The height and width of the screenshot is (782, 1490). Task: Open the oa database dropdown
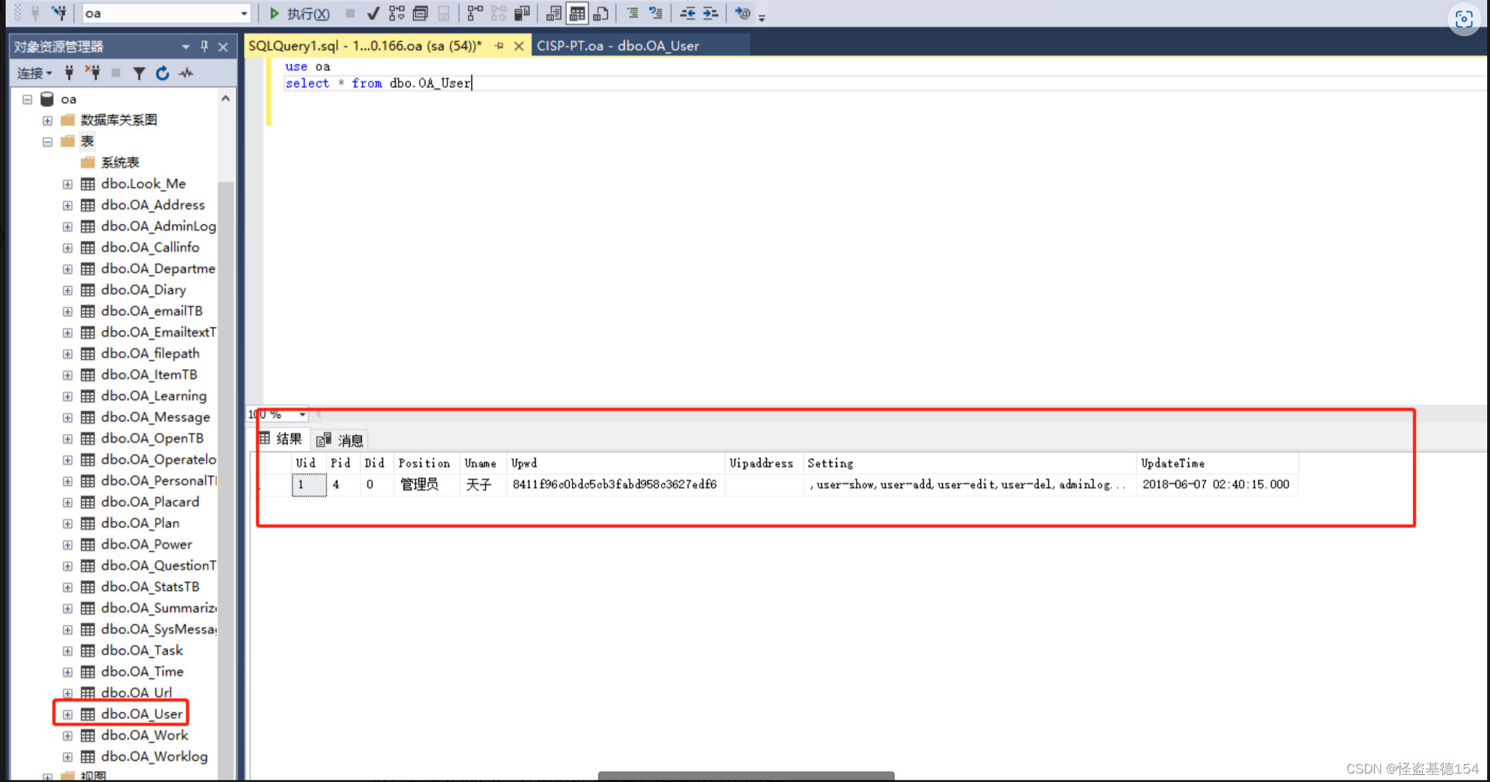tap(244, 13)
